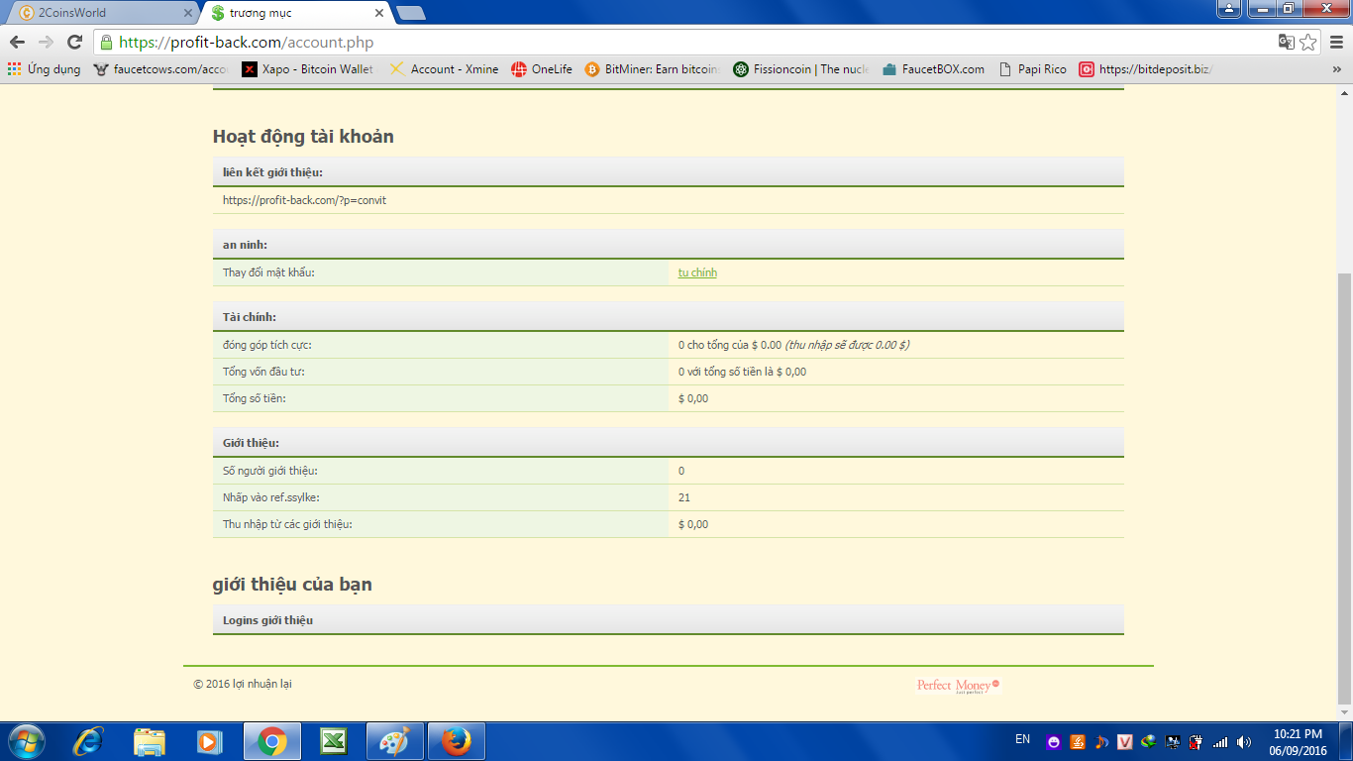Open the FaucetBOX.com bookmark
1353x761 pixels.
coord(933,69)
